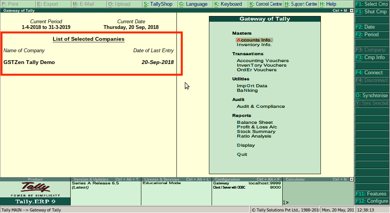
Task: Click Tally.ERP 9 product label
Action: click(x=35, y=202)
